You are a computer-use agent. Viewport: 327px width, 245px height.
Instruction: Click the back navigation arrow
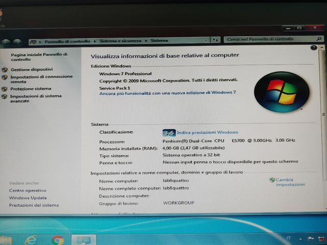pos(7,41)
